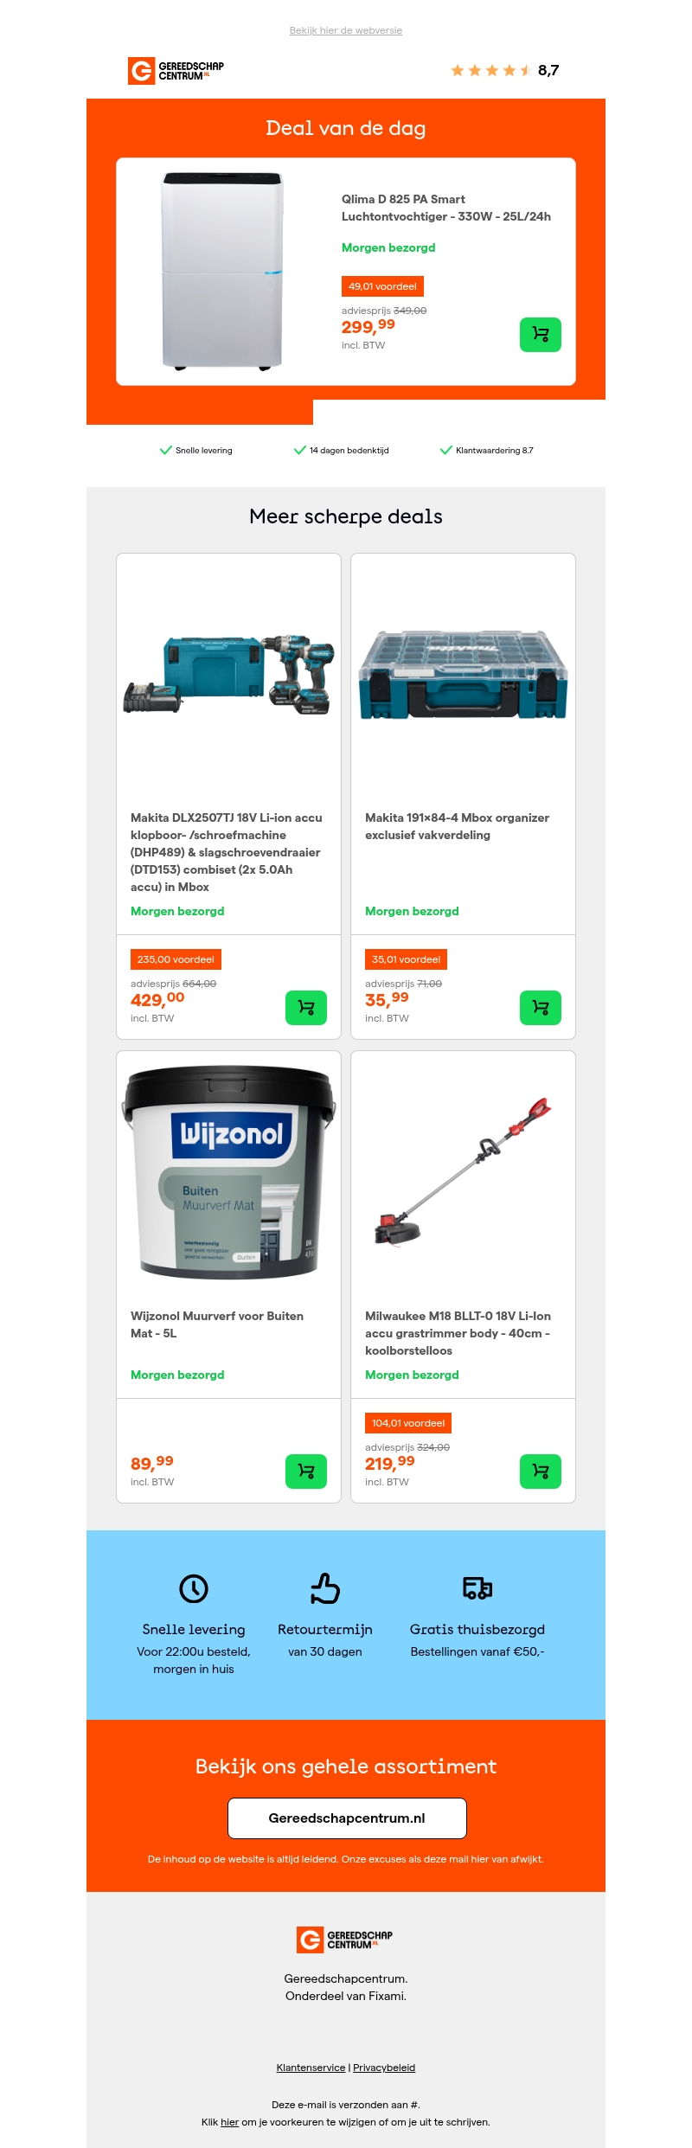This screenshot has width=692, height=2148.
Task: Open the Privacybeleid link
Action: 384,2068
